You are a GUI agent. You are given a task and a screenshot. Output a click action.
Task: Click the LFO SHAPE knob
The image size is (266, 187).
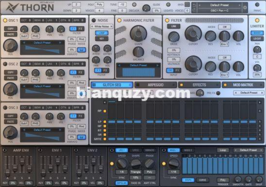click(136, 164)
